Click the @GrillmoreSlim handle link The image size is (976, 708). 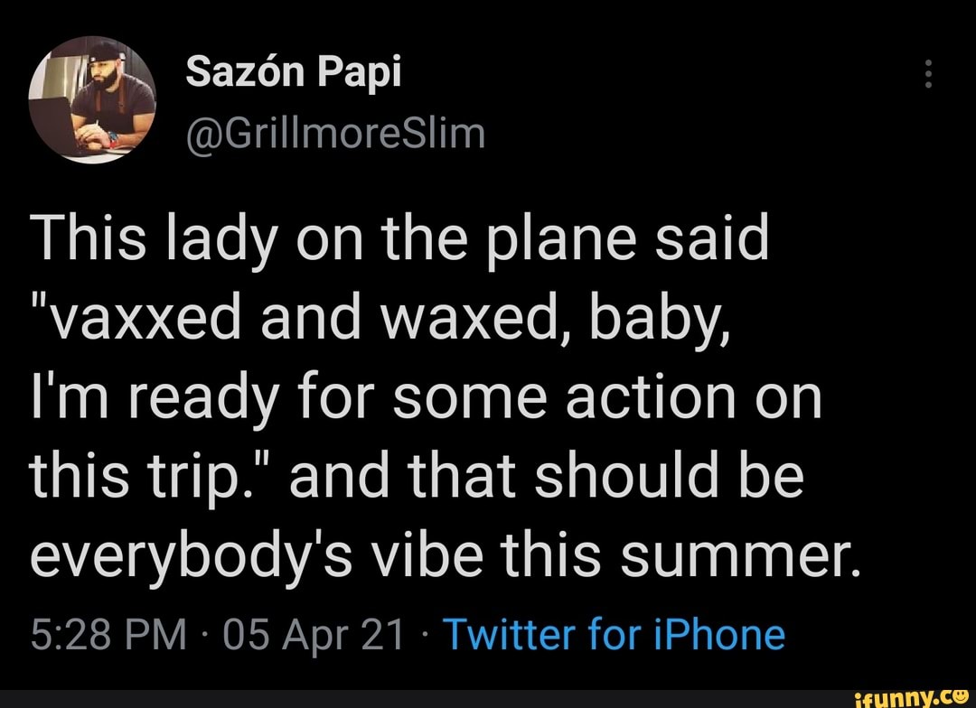(336, 132)
